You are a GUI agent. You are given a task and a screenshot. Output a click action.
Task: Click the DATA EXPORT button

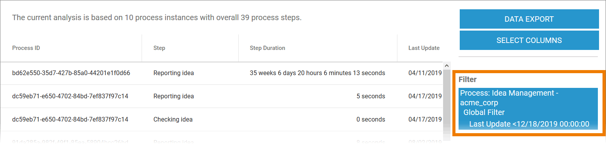tap(529, 19)
